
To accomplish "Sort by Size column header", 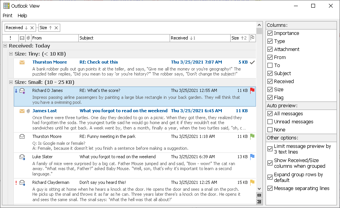I will pos(239,38).
